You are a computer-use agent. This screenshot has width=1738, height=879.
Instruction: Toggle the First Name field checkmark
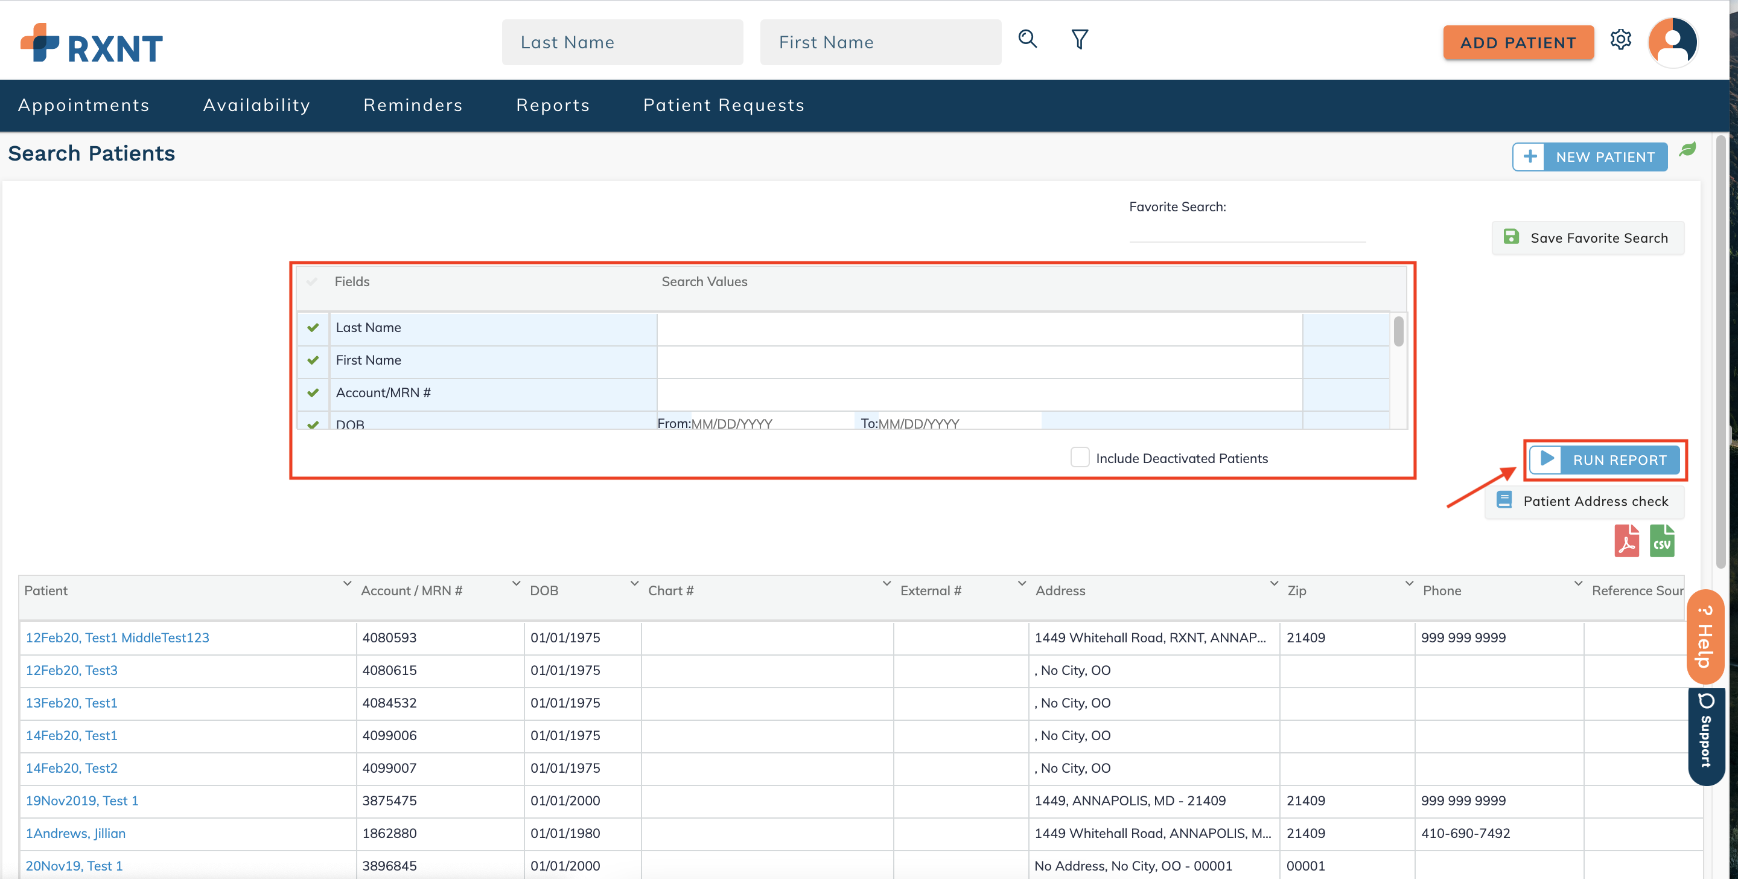[x=313, y=360]
